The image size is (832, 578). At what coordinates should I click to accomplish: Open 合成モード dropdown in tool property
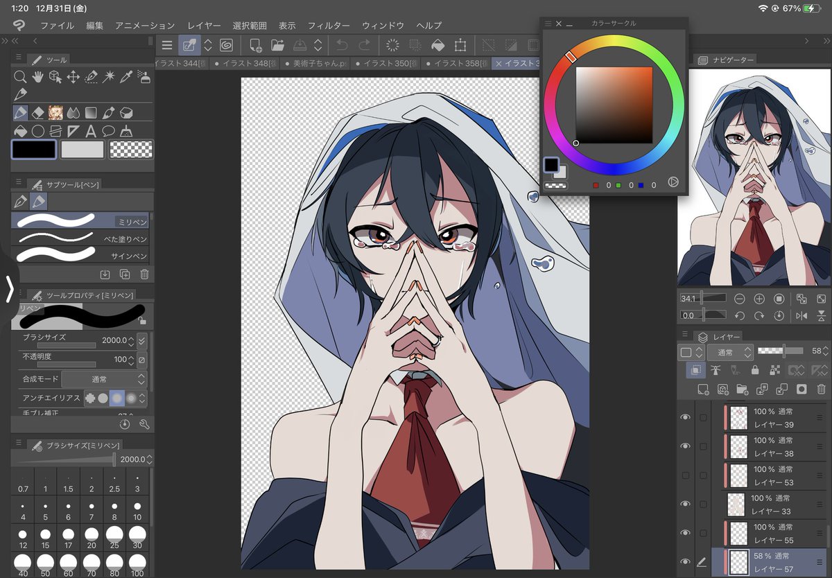click(104, 379)
